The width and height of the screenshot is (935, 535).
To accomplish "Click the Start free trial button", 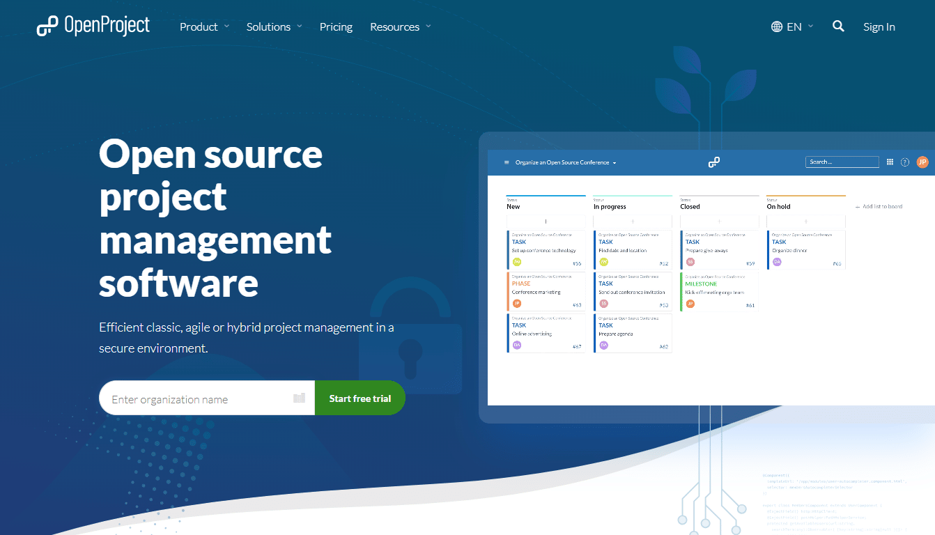I will click(360, 398).
